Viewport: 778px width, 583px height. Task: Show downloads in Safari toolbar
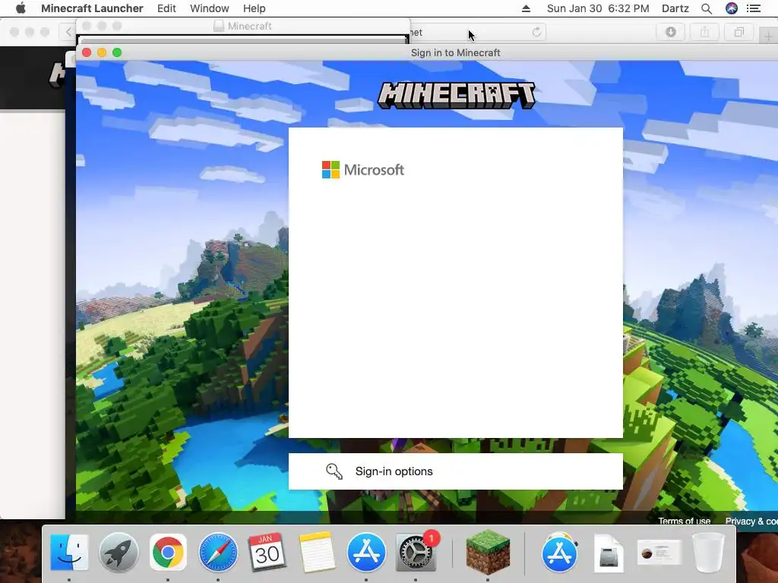671,32
